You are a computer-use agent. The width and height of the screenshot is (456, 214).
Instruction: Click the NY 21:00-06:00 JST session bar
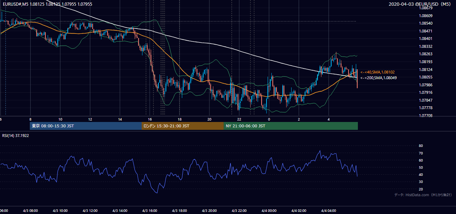click(x=291, y=126)
